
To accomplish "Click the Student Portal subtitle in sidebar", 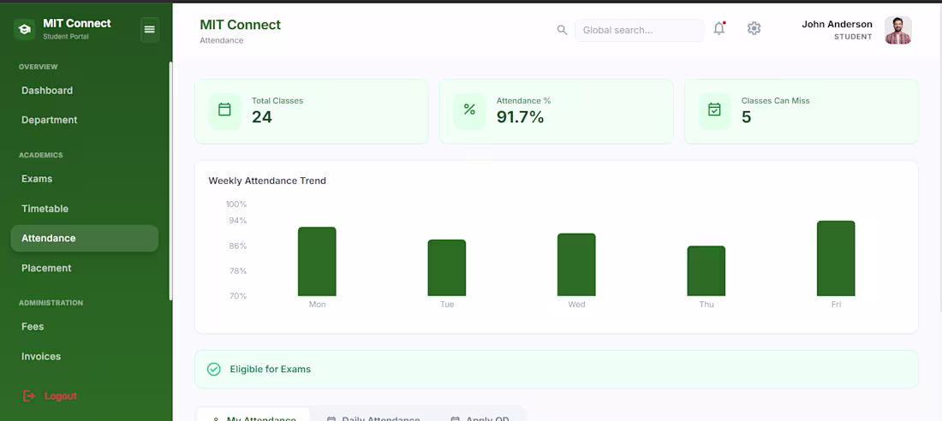I will click(66, 37).
